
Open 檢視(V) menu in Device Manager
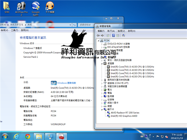(121, 31)
